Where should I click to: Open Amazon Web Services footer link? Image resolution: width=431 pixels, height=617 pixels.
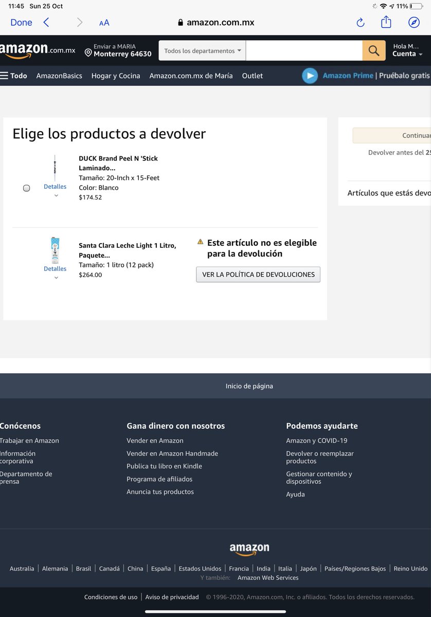click(x=268, y=578)
